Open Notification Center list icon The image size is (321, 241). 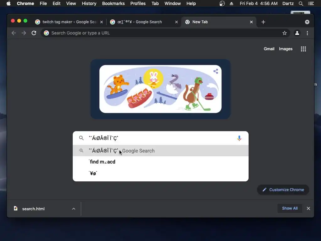(311, 3)
